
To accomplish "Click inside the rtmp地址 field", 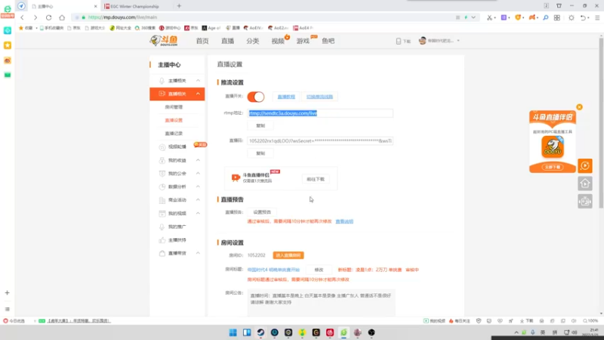I will click(x=320, y=113).
